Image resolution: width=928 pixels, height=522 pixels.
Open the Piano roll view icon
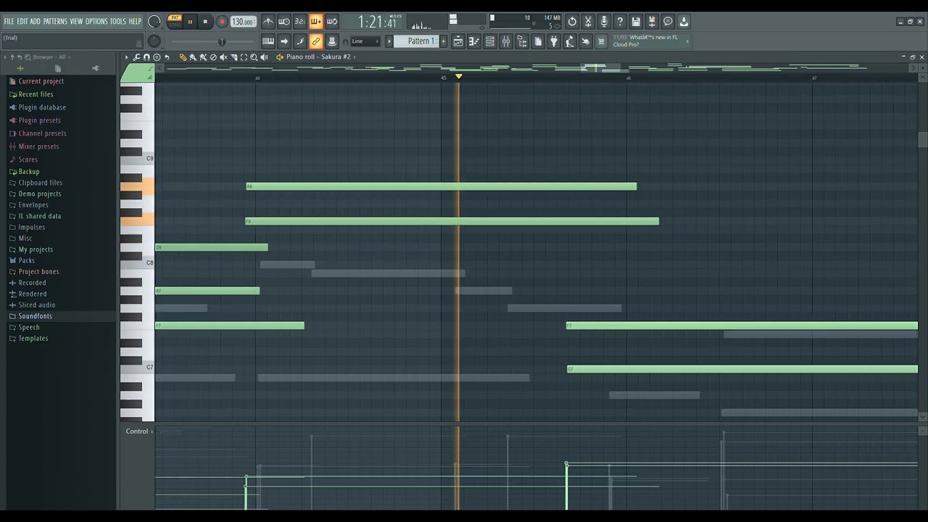click(474, 41)
